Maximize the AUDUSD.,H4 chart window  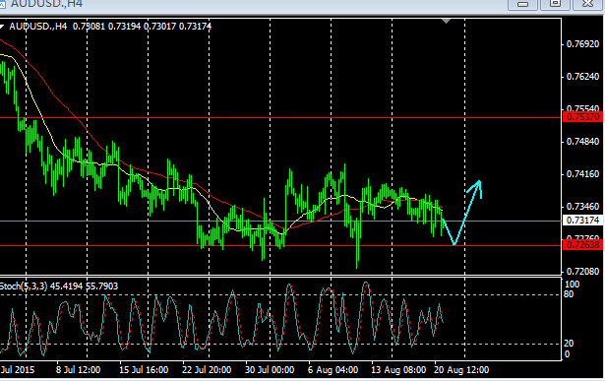coord(555,4)
